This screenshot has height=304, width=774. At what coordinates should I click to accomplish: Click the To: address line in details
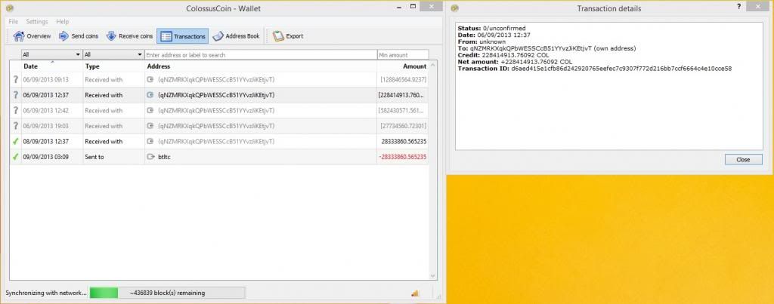coord(546,48)
